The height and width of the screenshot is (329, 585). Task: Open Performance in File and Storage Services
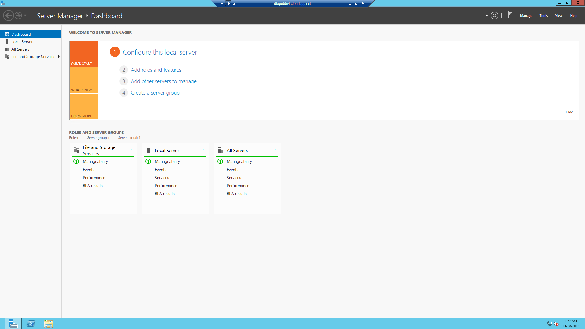[x=94, y=178]
